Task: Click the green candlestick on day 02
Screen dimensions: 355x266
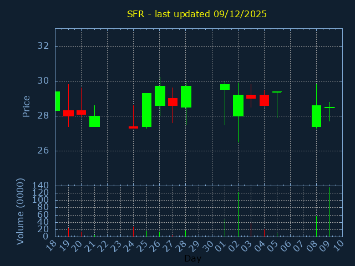Action: (238, 105)
